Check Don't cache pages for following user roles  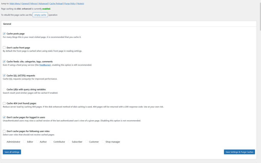pos(4,131)
